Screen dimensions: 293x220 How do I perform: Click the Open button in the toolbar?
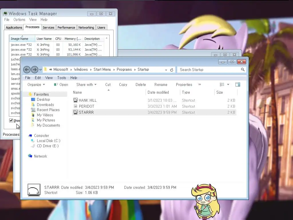click(x=61, y=85)
